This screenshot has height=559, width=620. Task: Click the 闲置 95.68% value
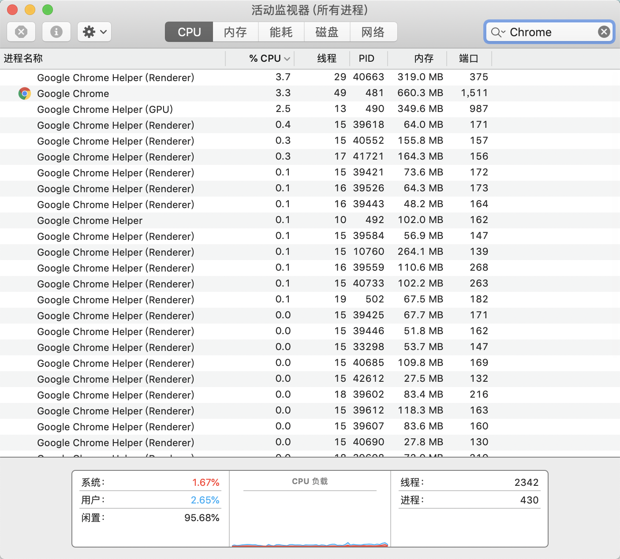(x=202, y=518)
